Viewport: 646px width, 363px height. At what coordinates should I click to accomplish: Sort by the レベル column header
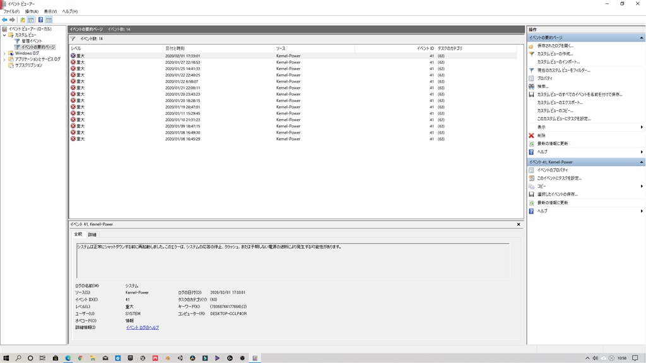click(x=116, y=49)
